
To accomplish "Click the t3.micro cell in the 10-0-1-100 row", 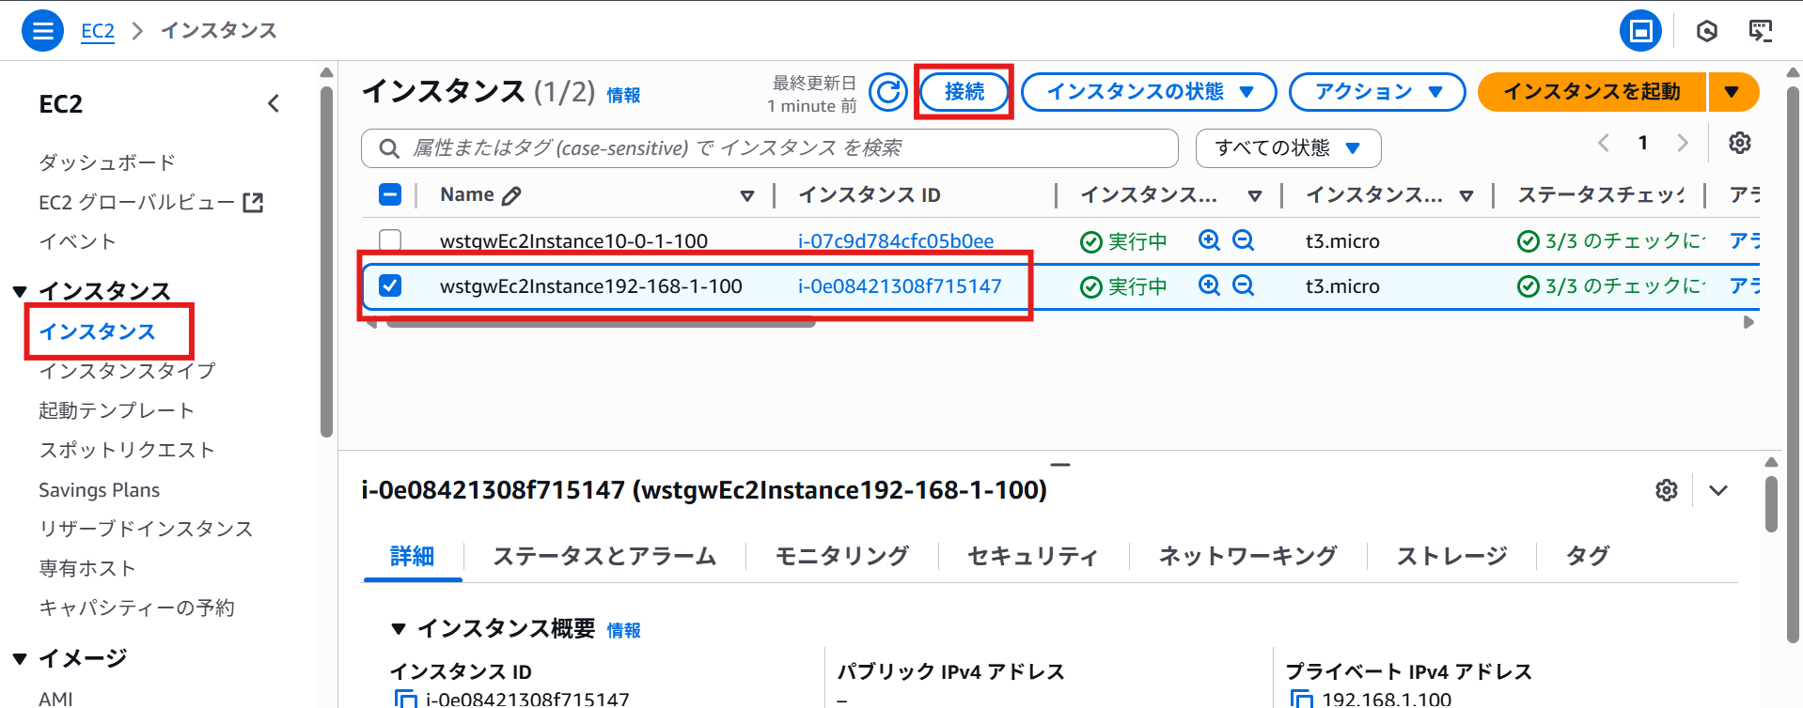I will click(1341, 241).
